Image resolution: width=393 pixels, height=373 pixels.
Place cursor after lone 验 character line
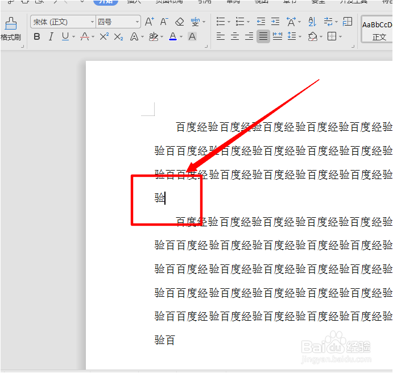(x=166, y=198)
